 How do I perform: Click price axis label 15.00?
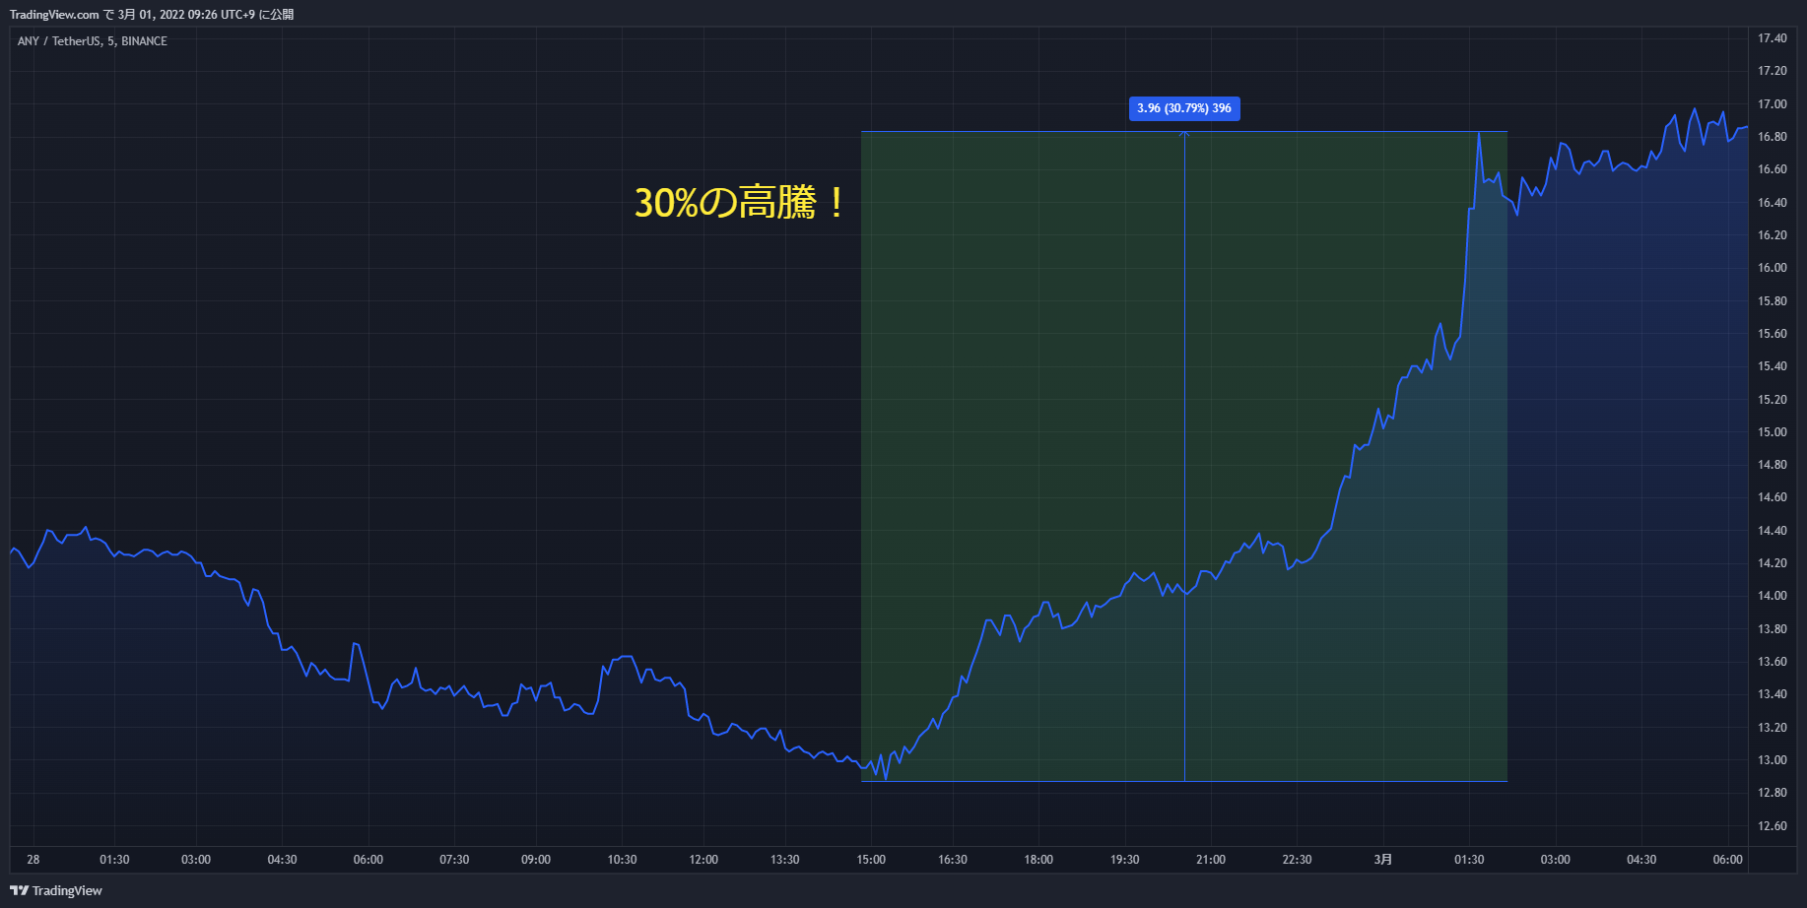[1772, 432]
